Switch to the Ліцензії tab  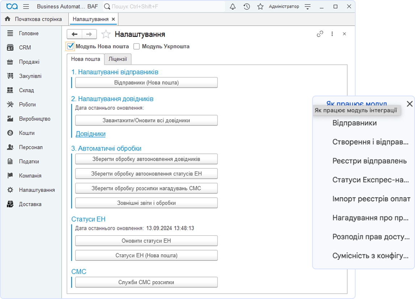click(118, 59)
